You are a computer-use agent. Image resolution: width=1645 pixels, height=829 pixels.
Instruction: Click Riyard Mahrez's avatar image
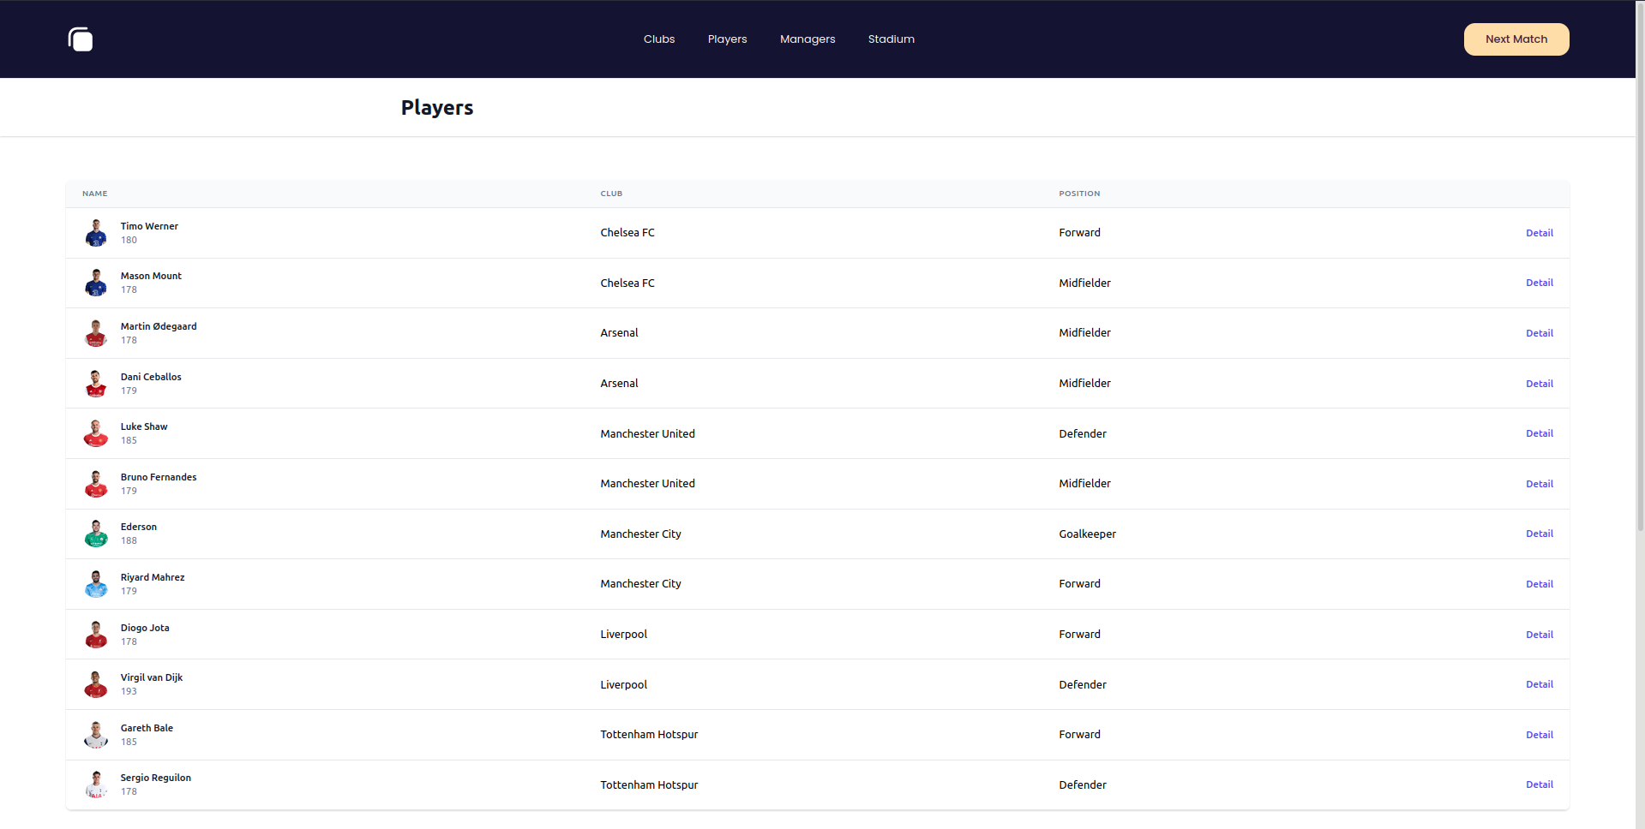[x=95, y=583]
